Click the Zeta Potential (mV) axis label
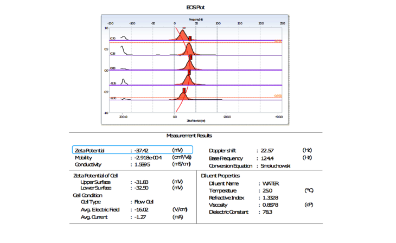396x243 pixels. tap(196, 121)
